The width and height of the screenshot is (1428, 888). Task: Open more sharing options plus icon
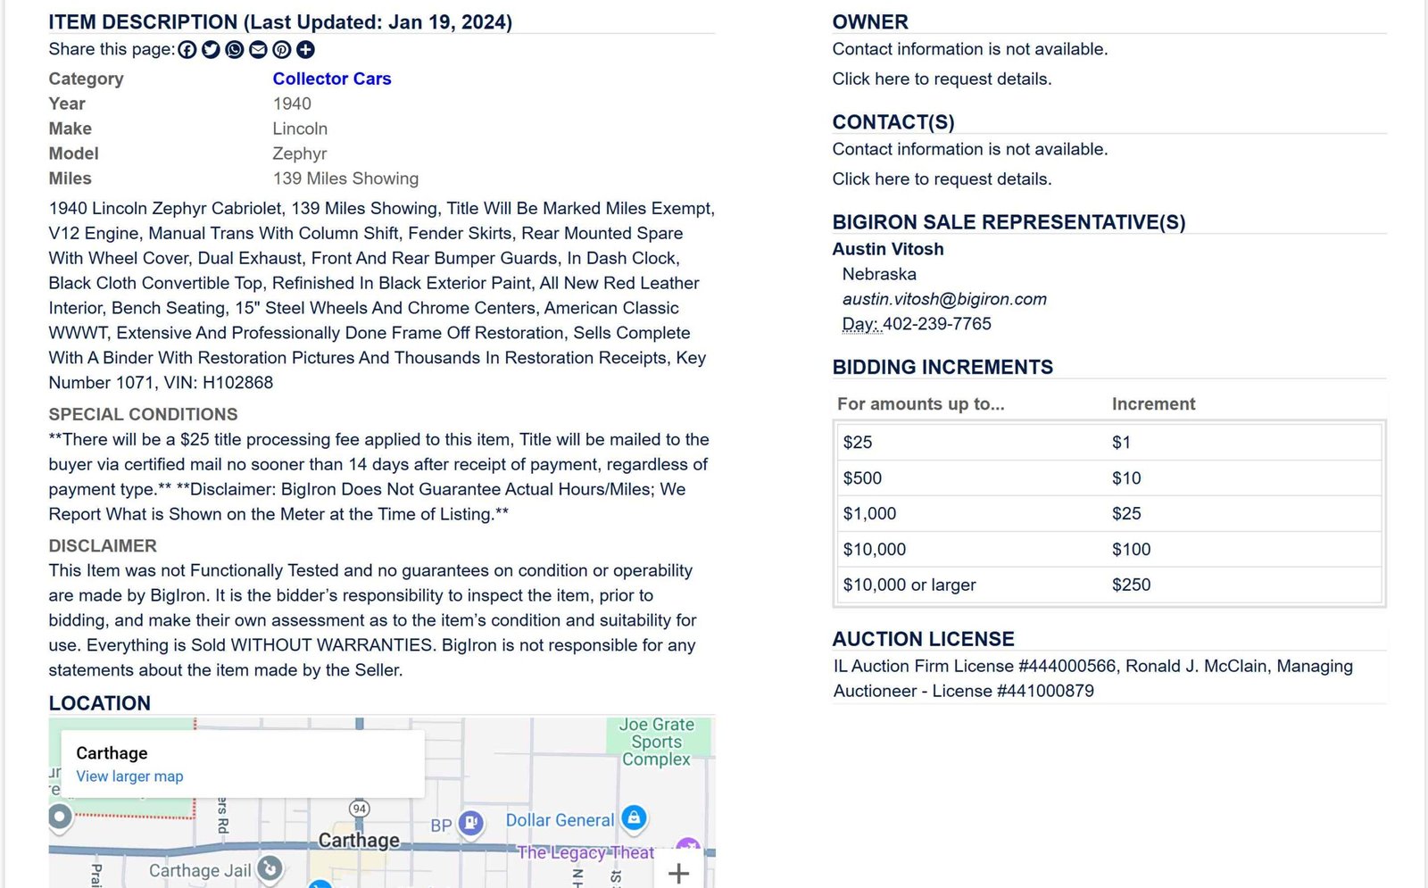click(x=305, y=50)
